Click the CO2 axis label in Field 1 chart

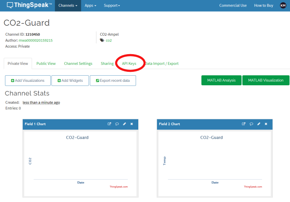pos(30,161)
